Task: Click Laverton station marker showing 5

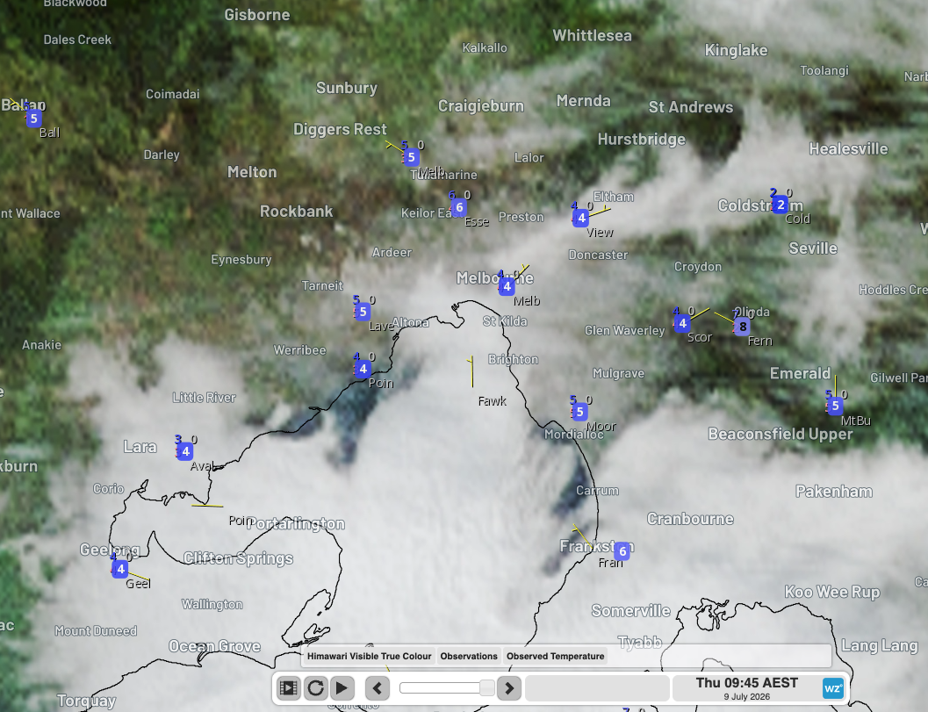Action: (363, 312)
